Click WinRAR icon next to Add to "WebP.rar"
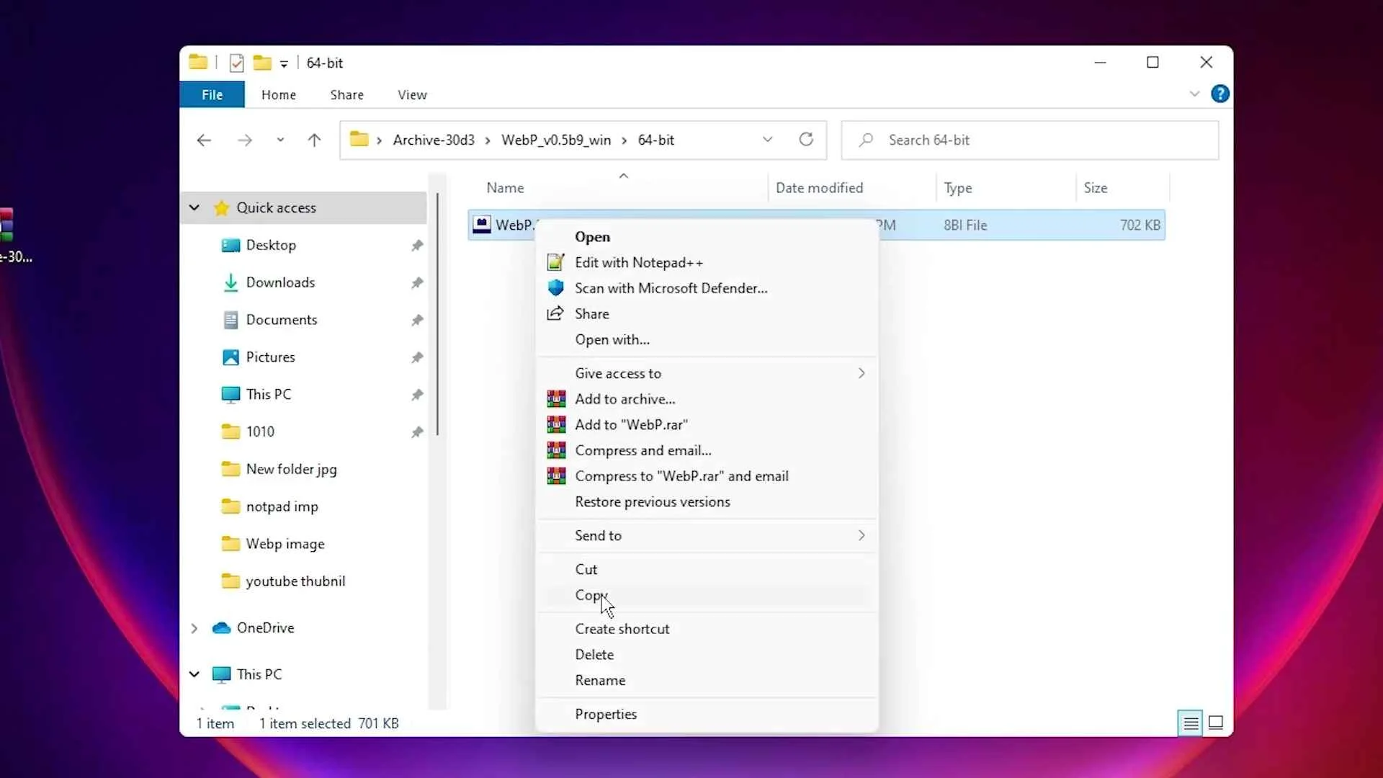 coord(555,424)
